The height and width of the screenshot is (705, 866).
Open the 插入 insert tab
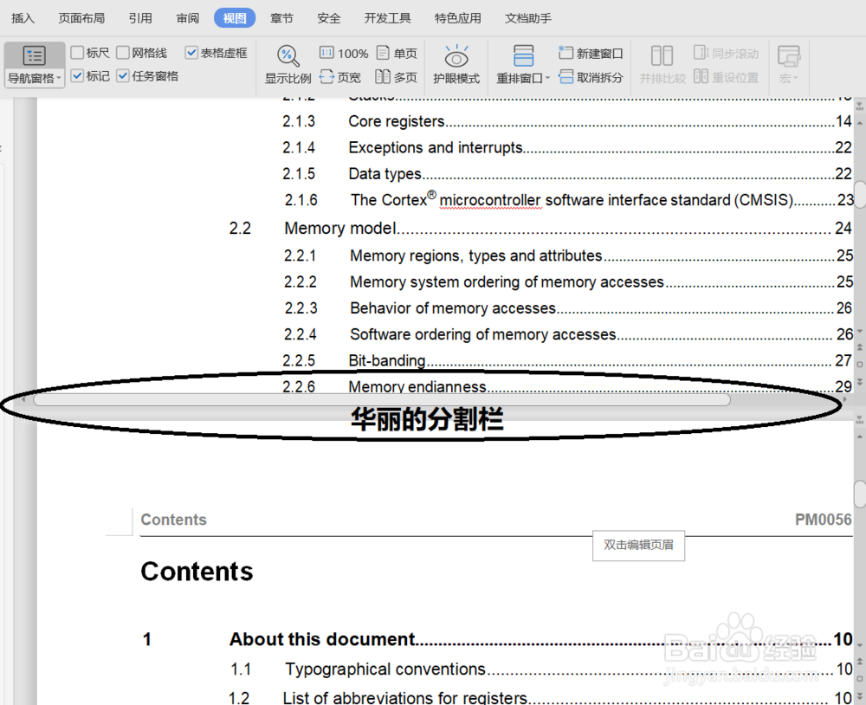pyautogui.click(x=23, y=18)
